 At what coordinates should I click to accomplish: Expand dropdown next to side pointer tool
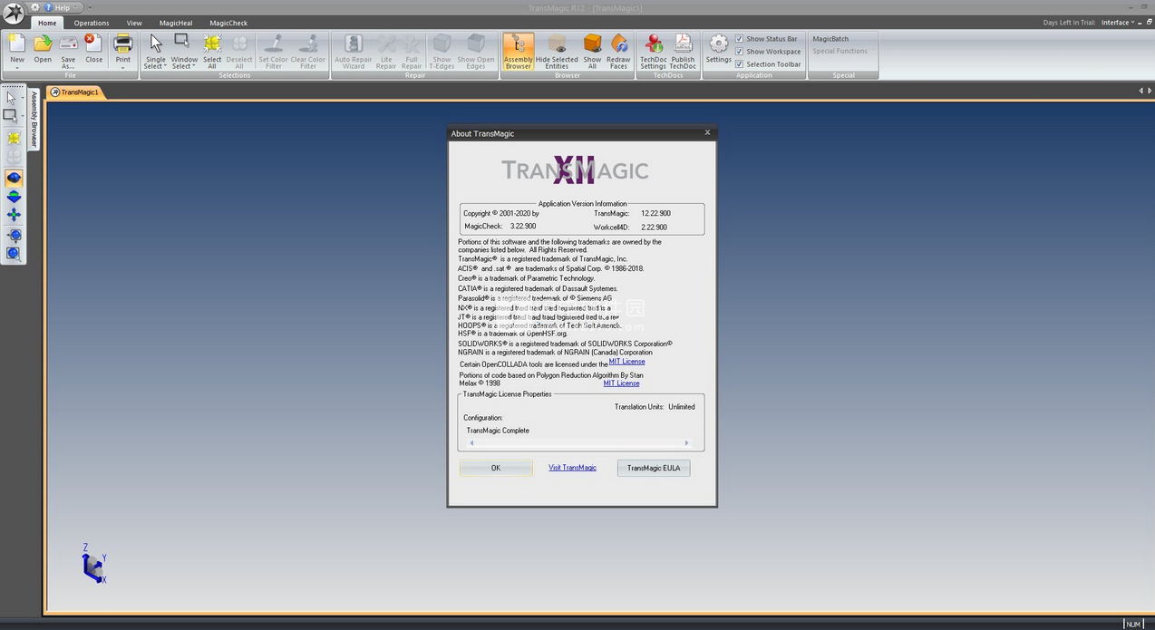(x=22, y=98)
